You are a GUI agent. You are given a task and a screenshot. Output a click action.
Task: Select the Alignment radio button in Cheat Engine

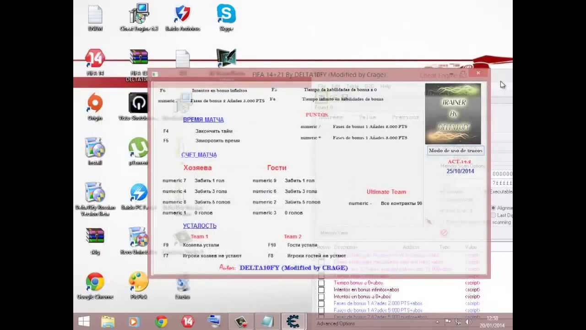point(493,208)
